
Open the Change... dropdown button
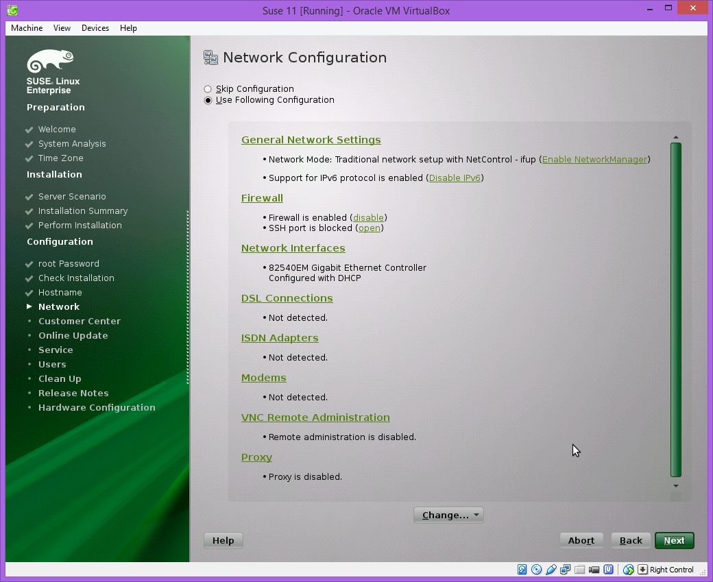(448, 515)
